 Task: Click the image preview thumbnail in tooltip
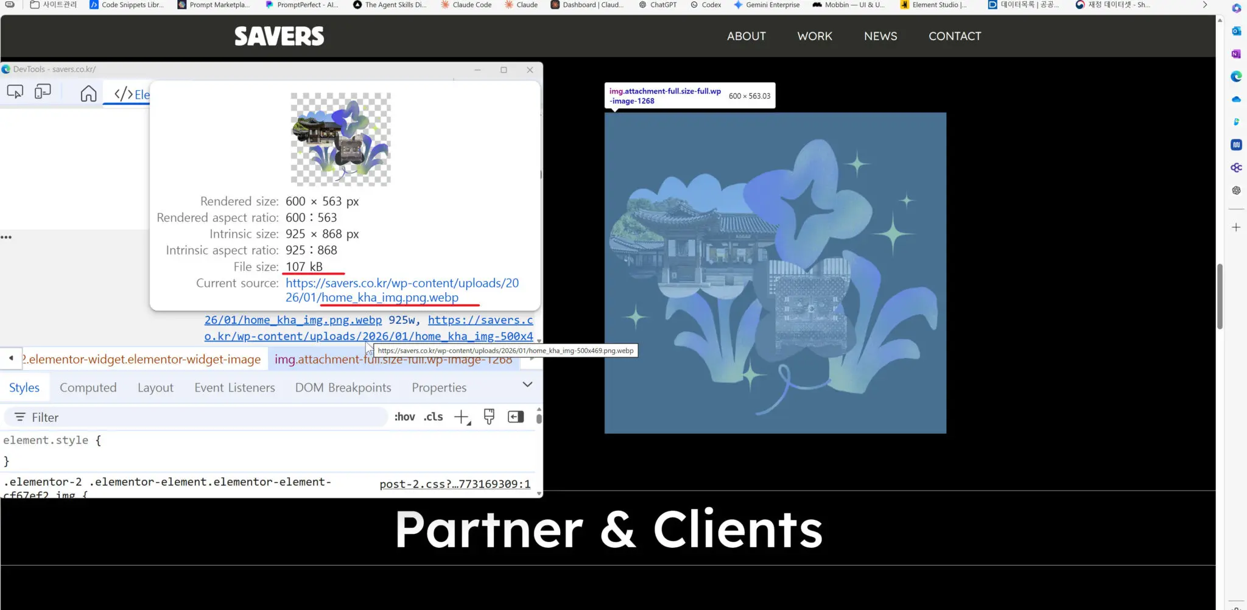(340, 139)
